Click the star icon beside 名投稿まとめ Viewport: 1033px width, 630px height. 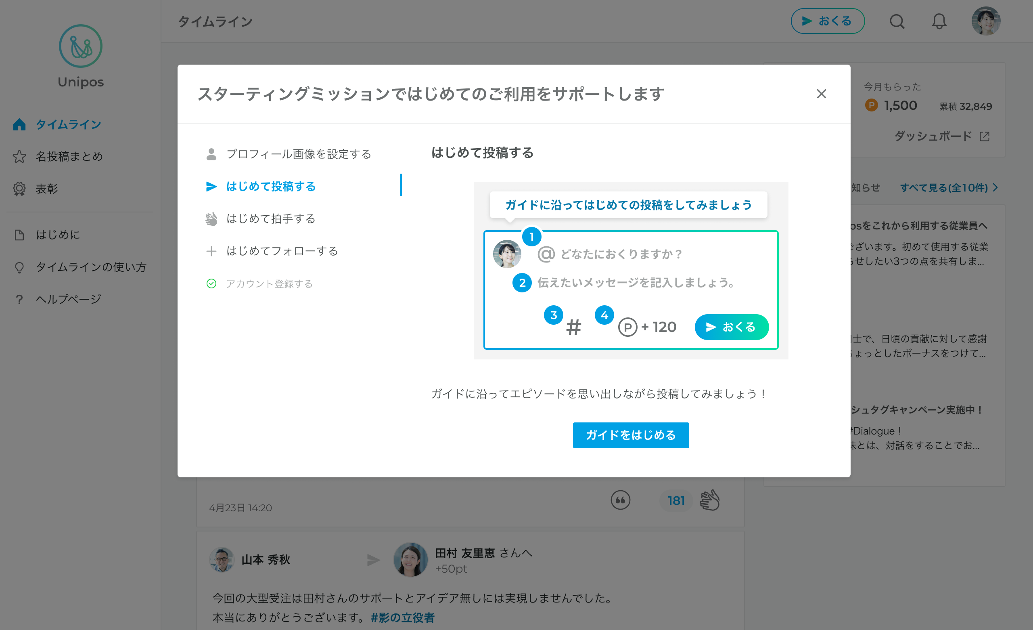click(19, 156)
